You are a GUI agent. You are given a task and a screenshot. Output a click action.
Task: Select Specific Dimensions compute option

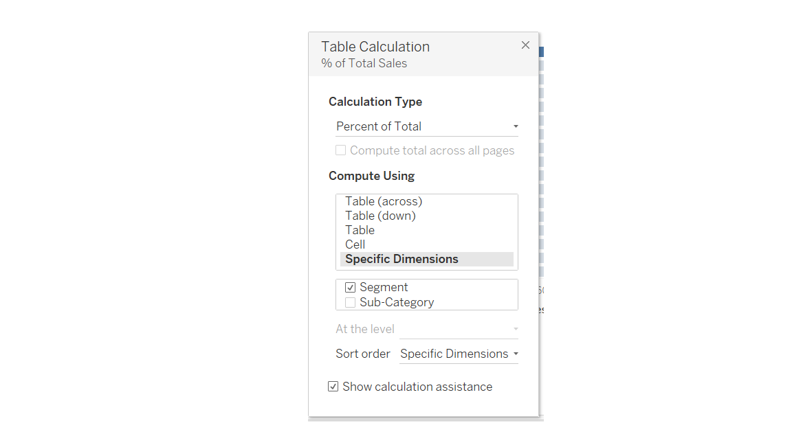tap(401, 259)
